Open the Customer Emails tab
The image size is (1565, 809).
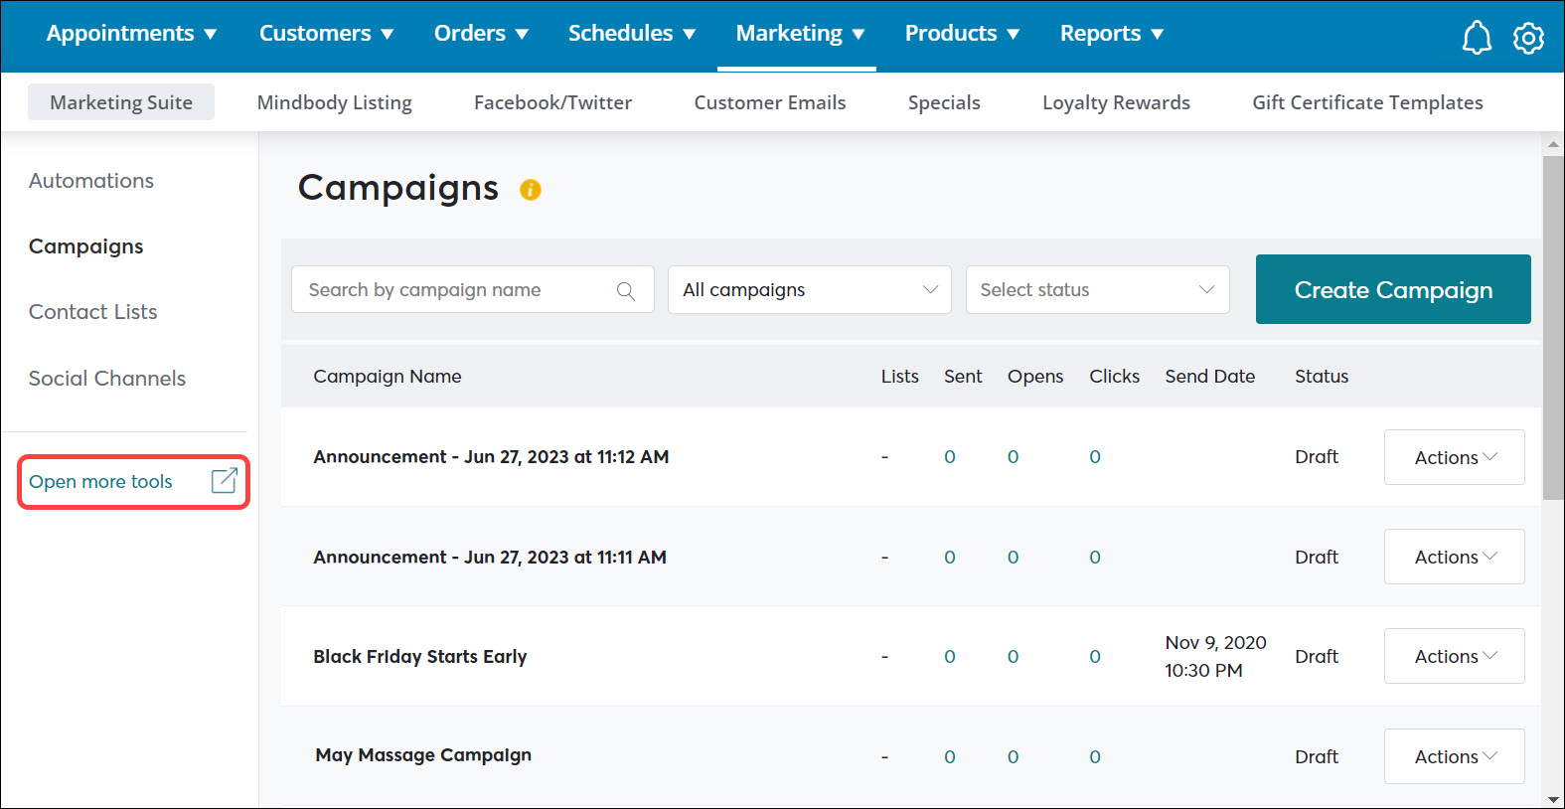(x=770, y=102)
